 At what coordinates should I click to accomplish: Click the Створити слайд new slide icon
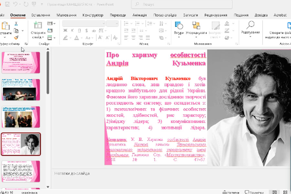(38, 25)
